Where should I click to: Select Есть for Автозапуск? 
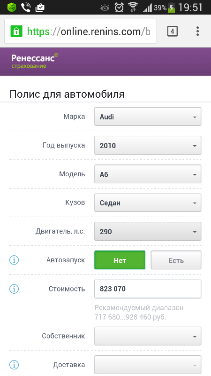tap(176, 260)
